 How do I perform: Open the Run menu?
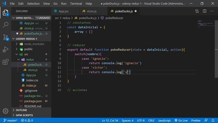tap(64, 4)
